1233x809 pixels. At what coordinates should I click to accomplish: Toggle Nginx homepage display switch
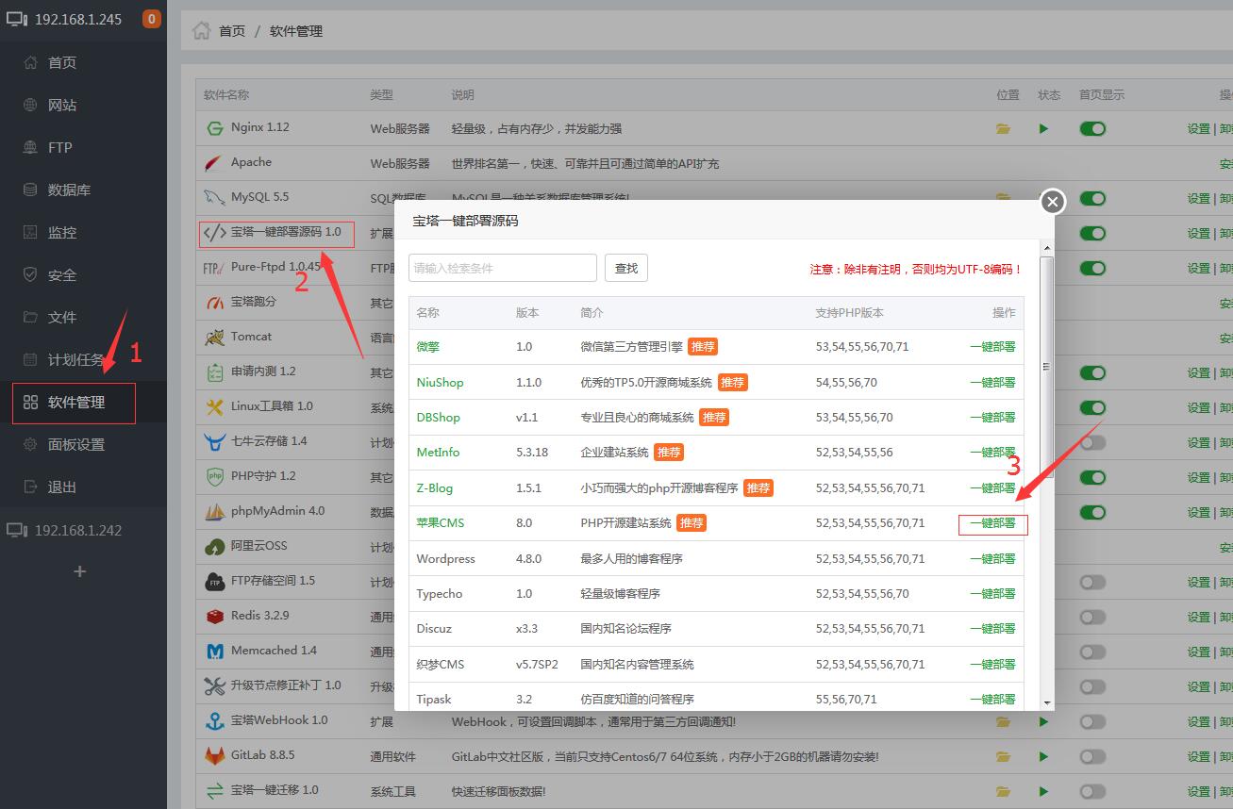[1092, 129]
